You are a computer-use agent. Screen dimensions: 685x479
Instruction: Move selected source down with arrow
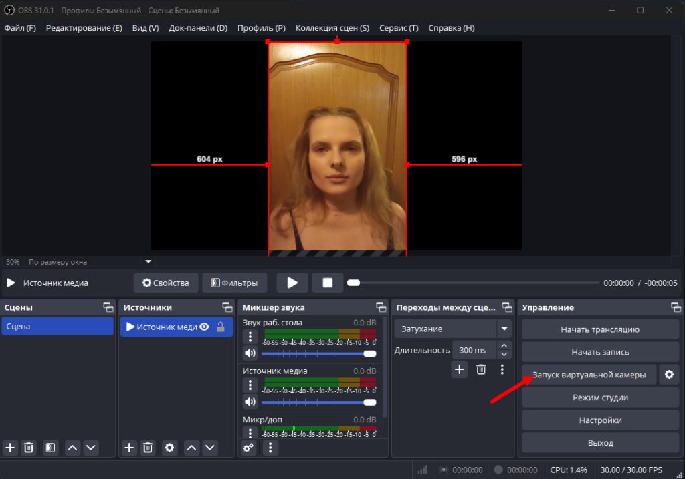tap(210, 448)
